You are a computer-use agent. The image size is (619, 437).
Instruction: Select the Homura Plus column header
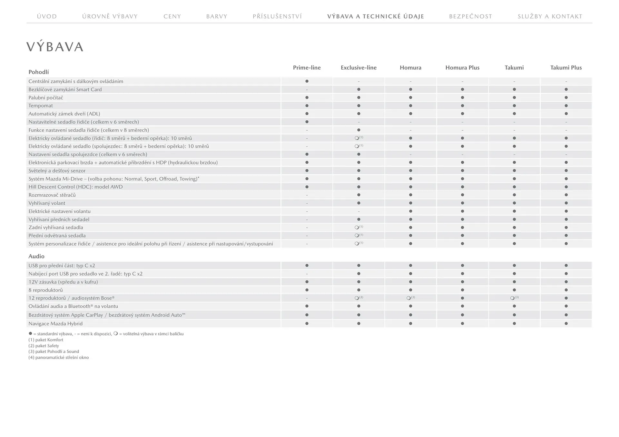pyautogui.click(x=462, y=68)
